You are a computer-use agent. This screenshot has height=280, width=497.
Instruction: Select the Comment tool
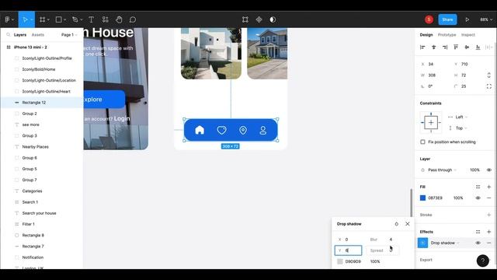coord(133,19)
